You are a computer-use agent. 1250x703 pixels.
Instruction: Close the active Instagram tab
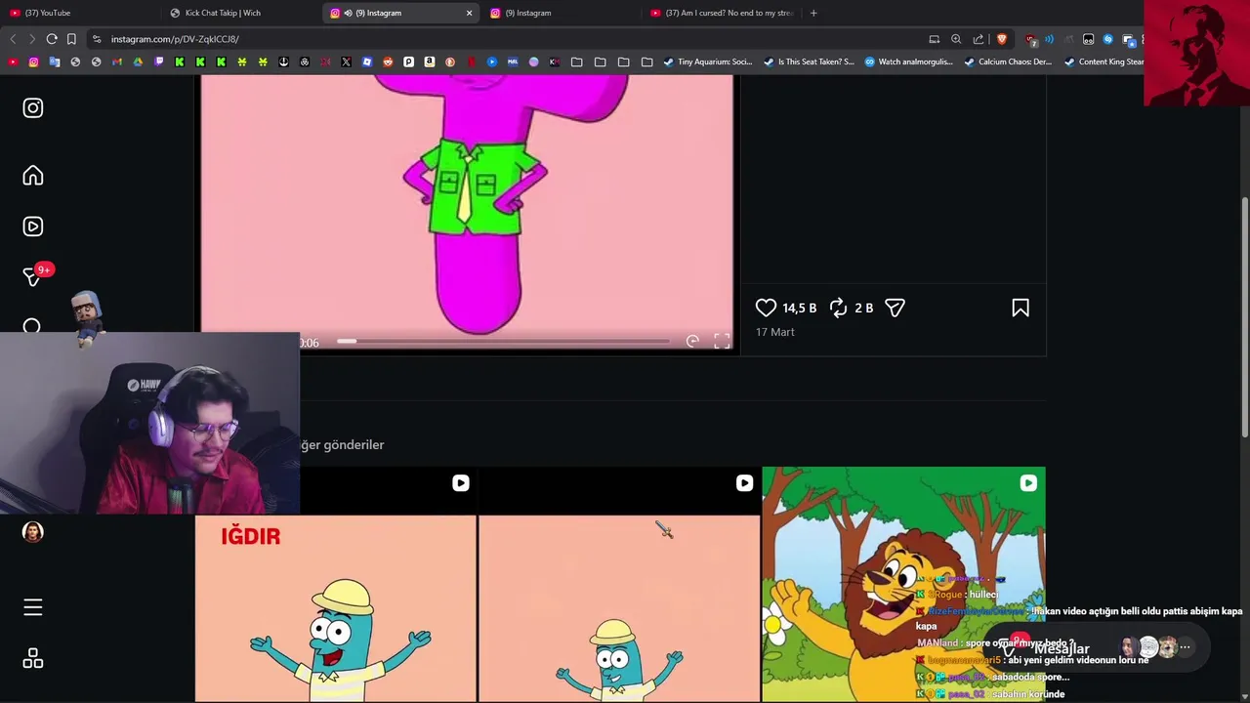[469, 13]
